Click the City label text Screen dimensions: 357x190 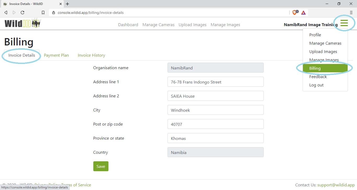coord(97,110)
